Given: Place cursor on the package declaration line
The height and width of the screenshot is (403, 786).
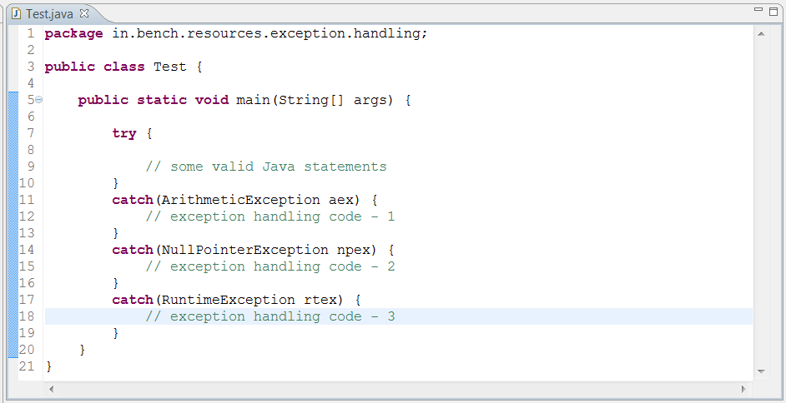Looking at the screenshot, I should (236, 34).
